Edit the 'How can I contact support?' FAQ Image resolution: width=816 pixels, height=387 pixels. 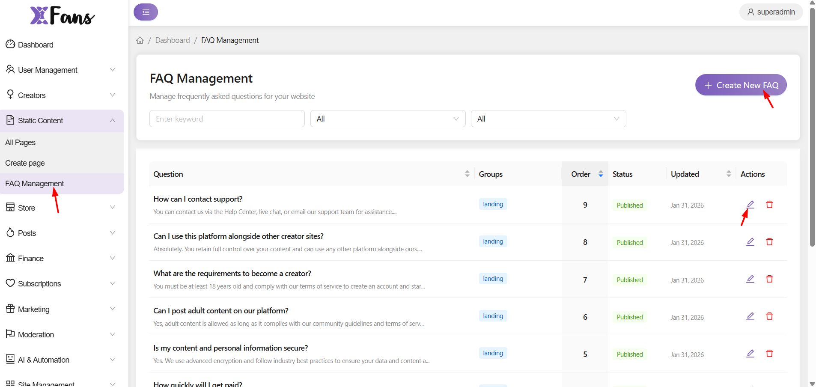[x=750, y=205]
